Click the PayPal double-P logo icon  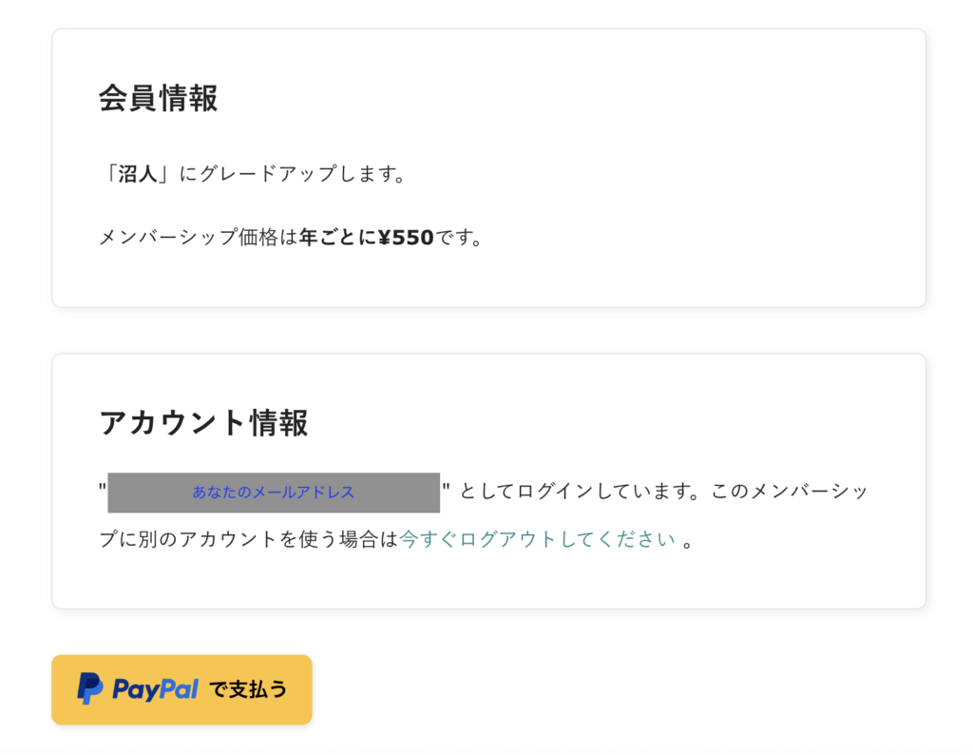coord(90,688)
